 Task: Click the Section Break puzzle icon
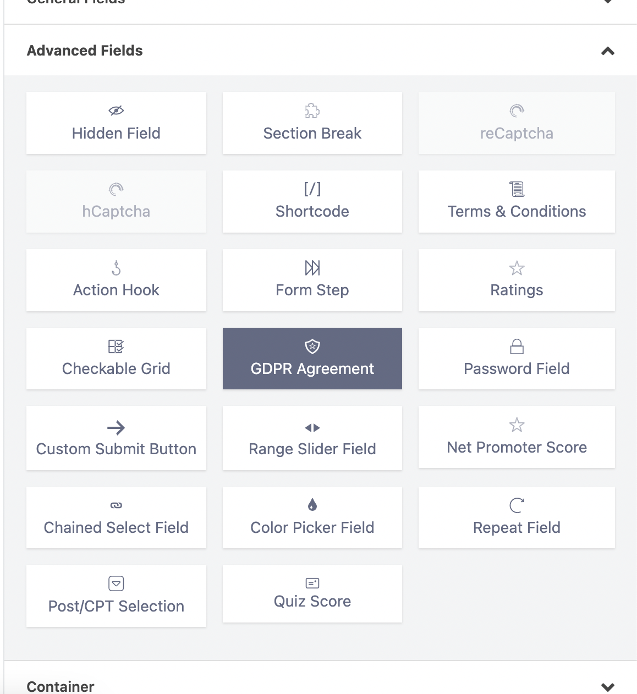tap(312, 111)
